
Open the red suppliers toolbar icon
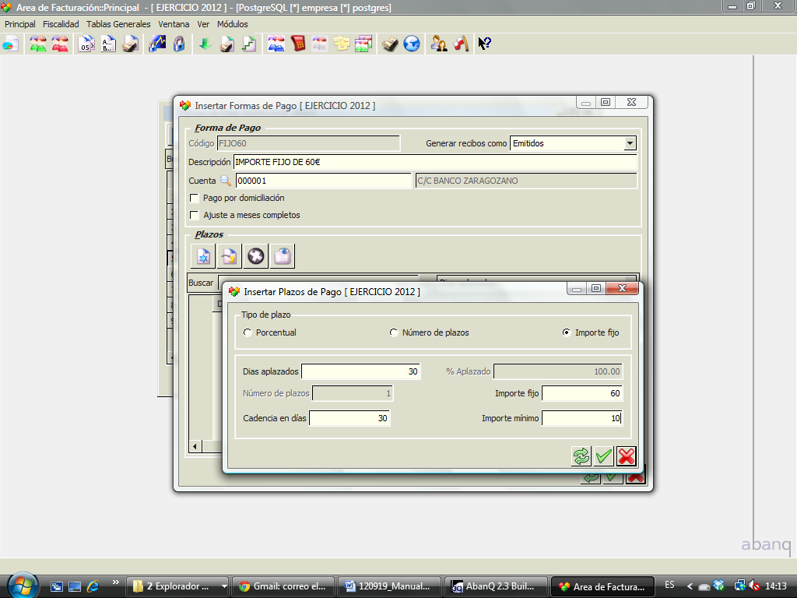pos(60,44)
